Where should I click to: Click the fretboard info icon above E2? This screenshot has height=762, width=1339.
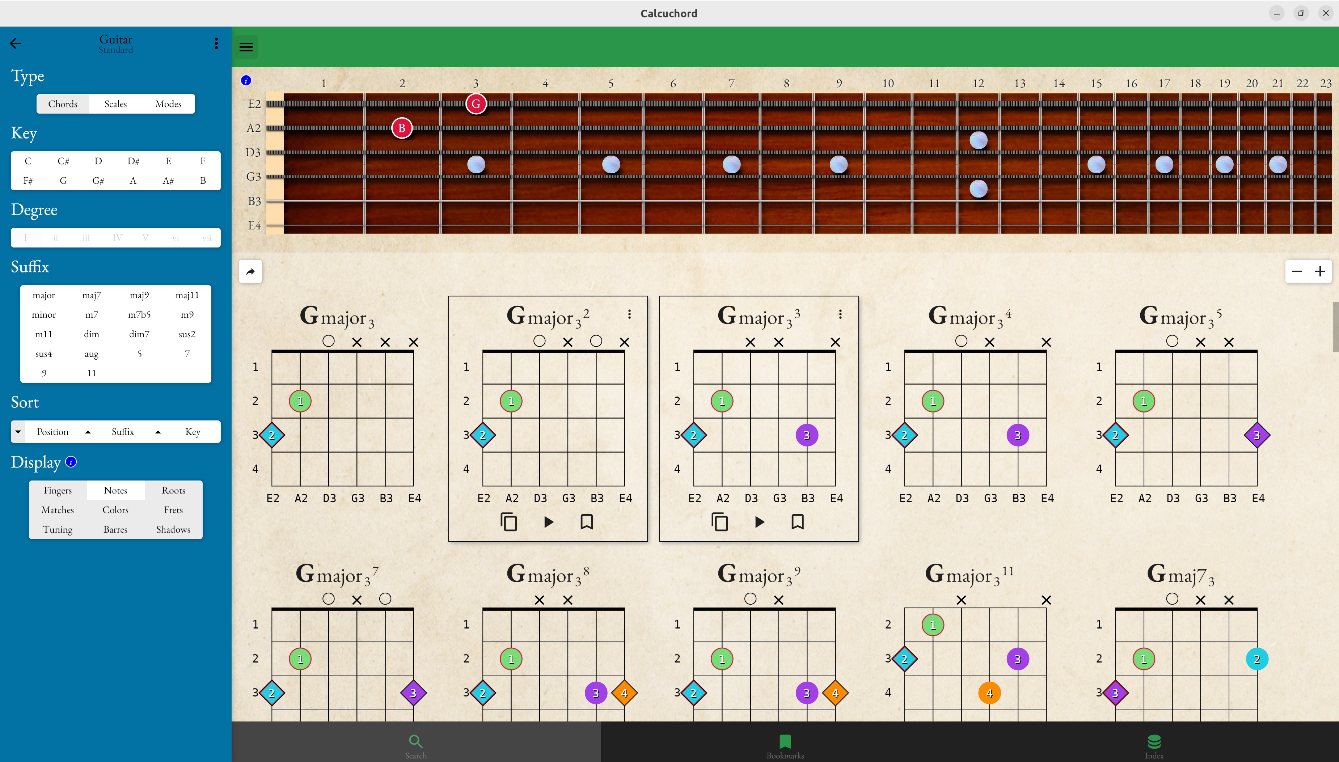246,81
